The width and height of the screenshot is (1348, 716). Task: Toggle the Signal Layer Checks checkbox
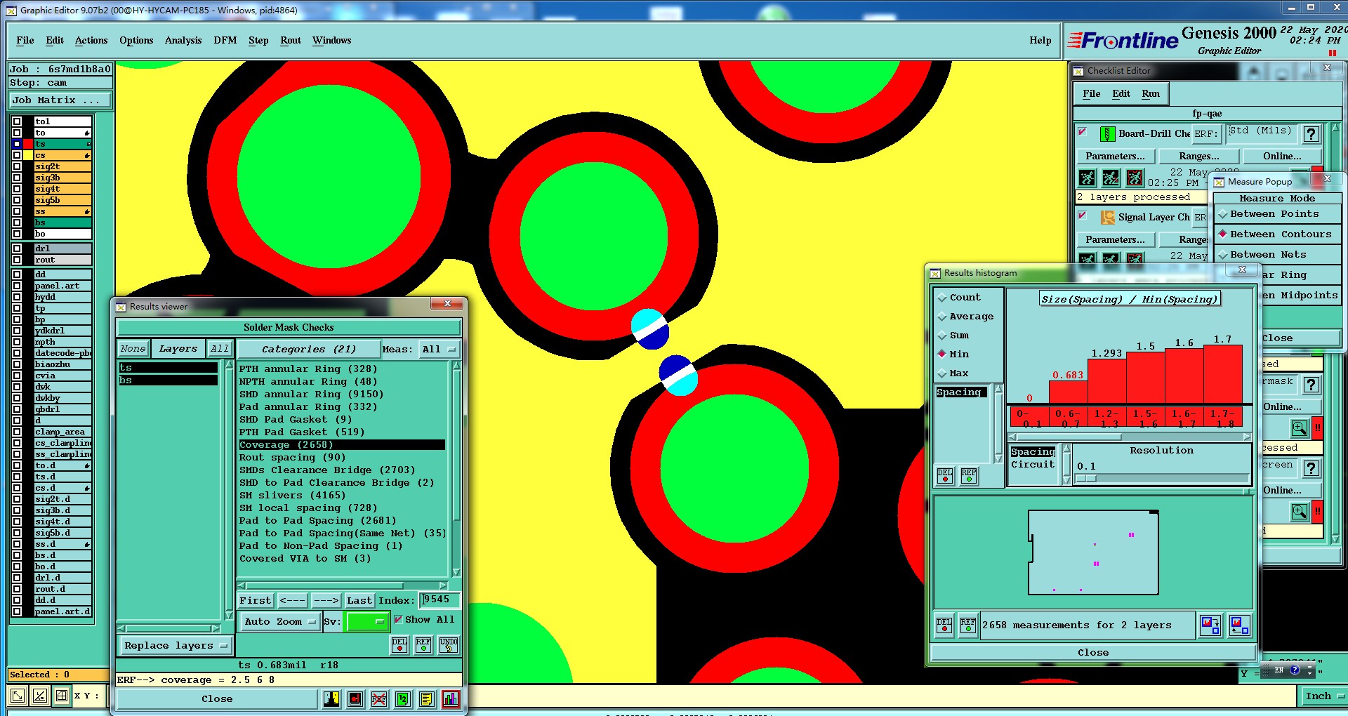1083,216
